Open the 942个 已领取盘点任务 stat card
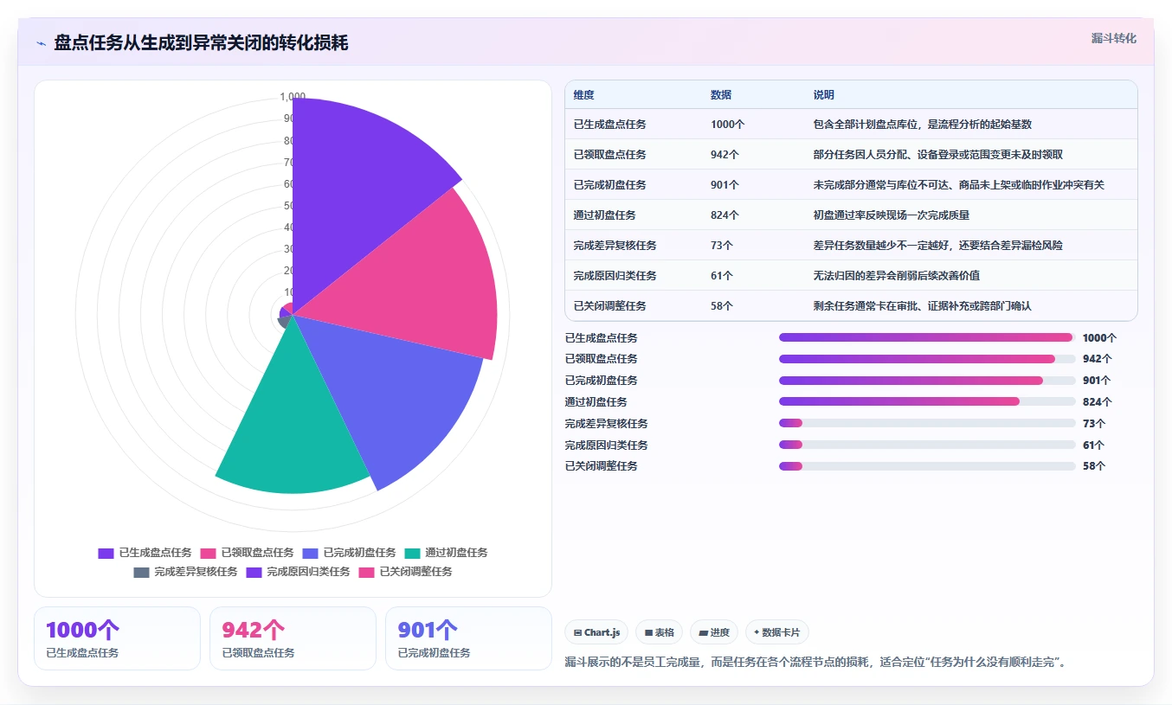Screen dimensions: 1172x705 pyautogui.click(x=293, y=638)
